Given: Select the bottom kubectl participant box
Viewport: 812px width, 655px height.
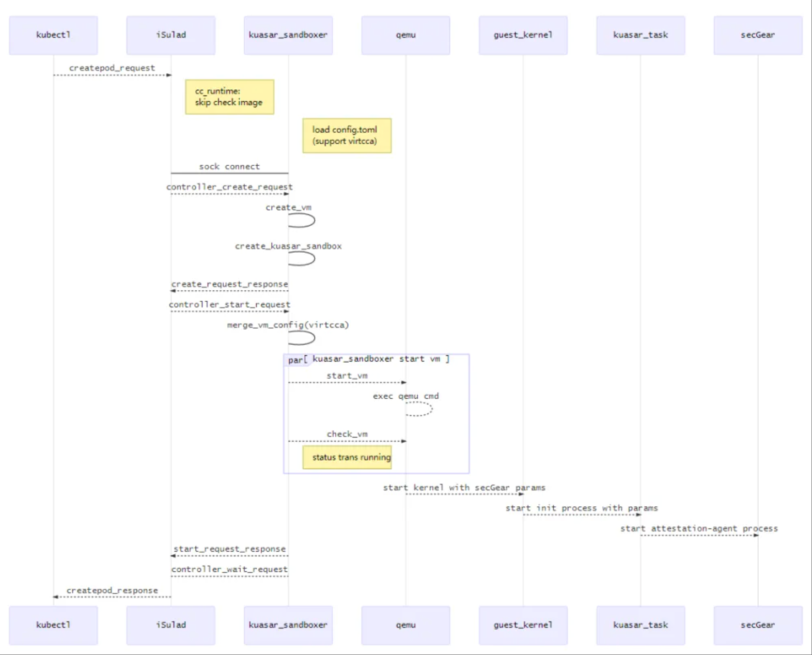Looking at the screenshot, I should point(53,625).
